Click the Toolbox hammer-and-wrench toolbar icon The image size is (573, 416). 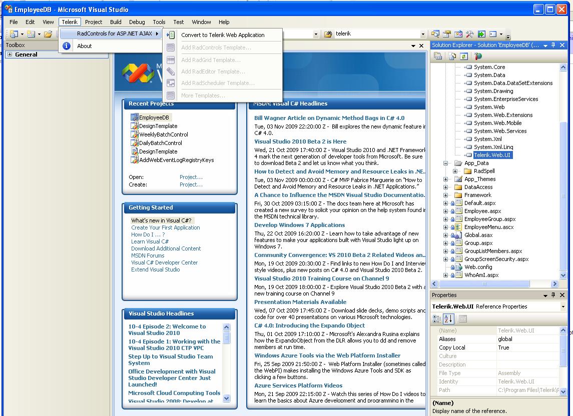pyautogui.click(x=469, y=34)
